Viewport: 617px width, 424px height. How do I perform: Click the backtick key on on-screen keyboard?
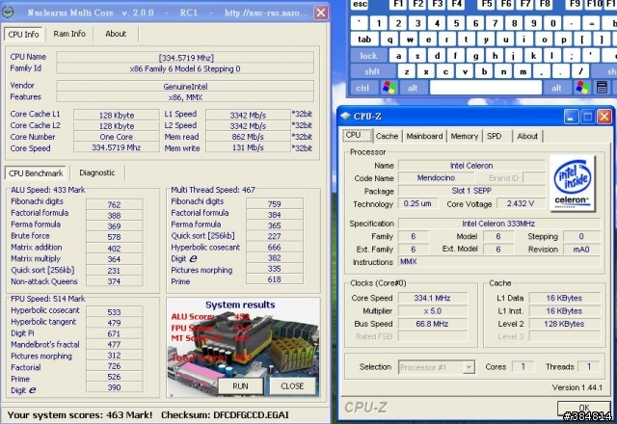tap(360, 23)
